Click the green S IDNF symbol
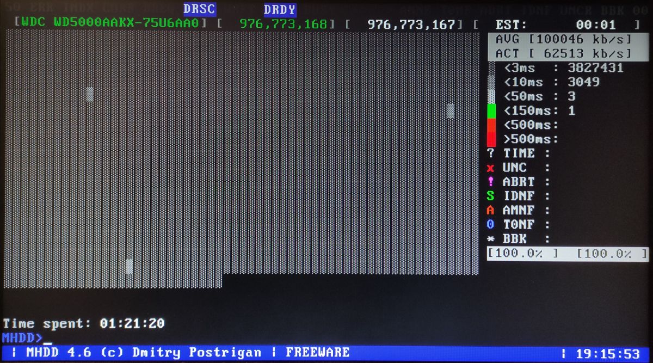Screen dimensions: 653x363 (491, 196)
